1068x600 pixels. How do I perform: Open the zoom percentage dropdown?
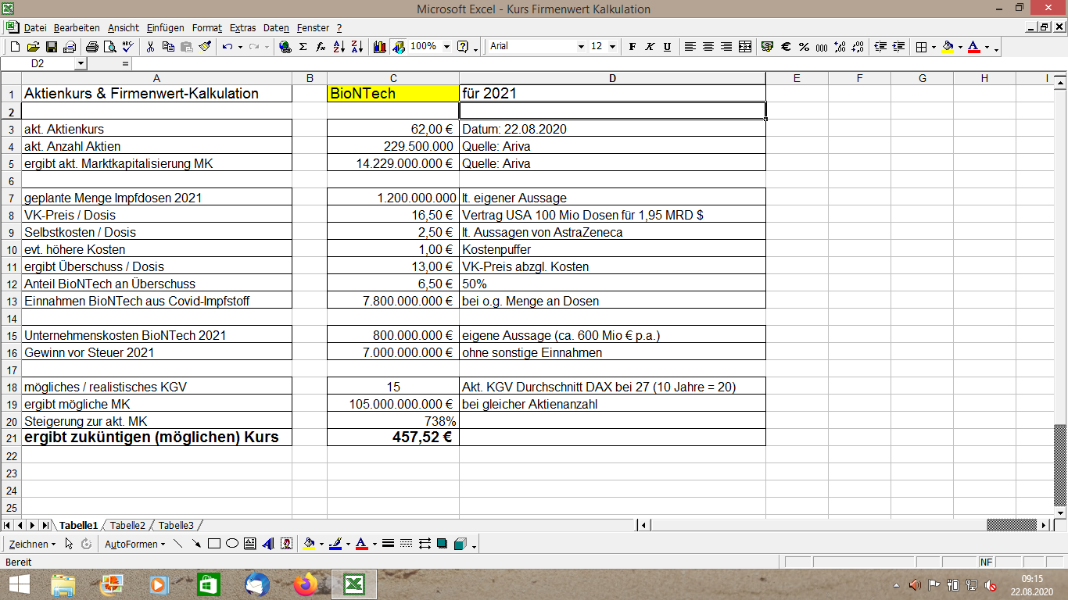447,47
